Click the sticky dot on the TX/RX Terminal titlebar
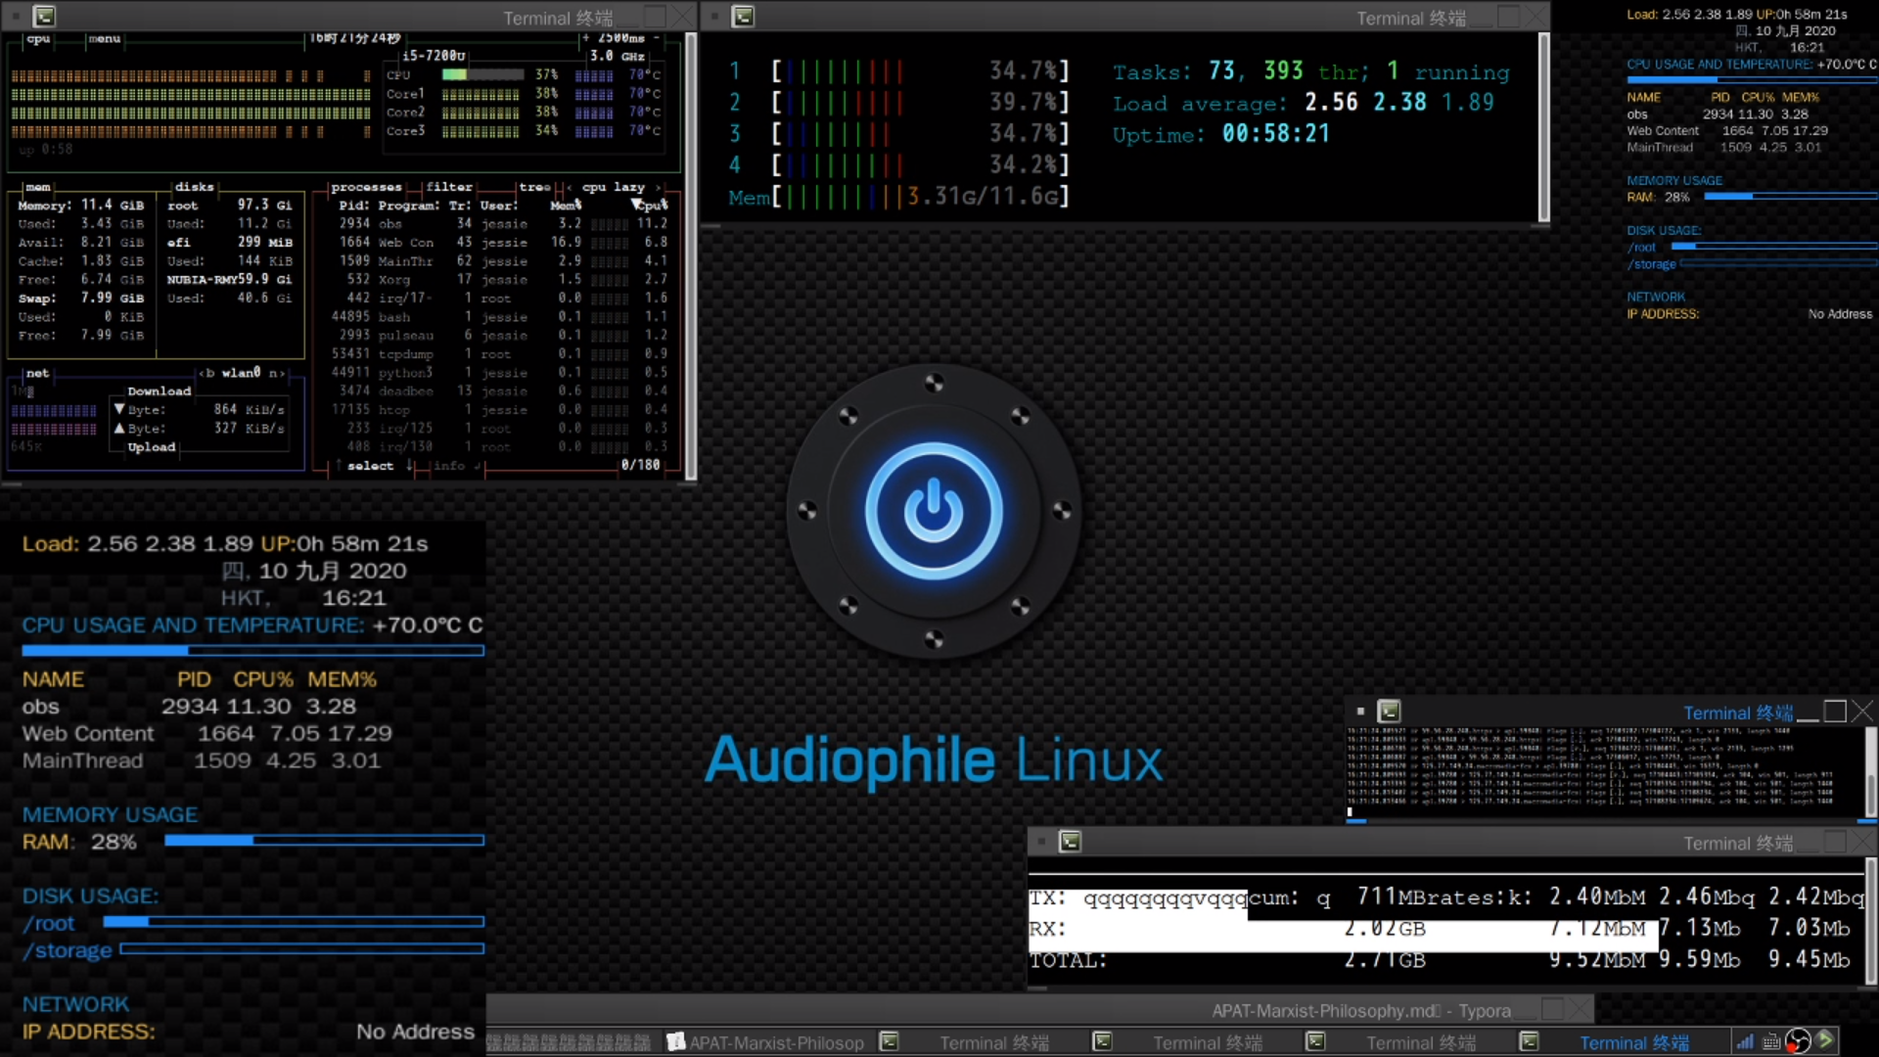Viewport: 1879px width, 1057px height. pyautogui.click(x=1041, y=842)
